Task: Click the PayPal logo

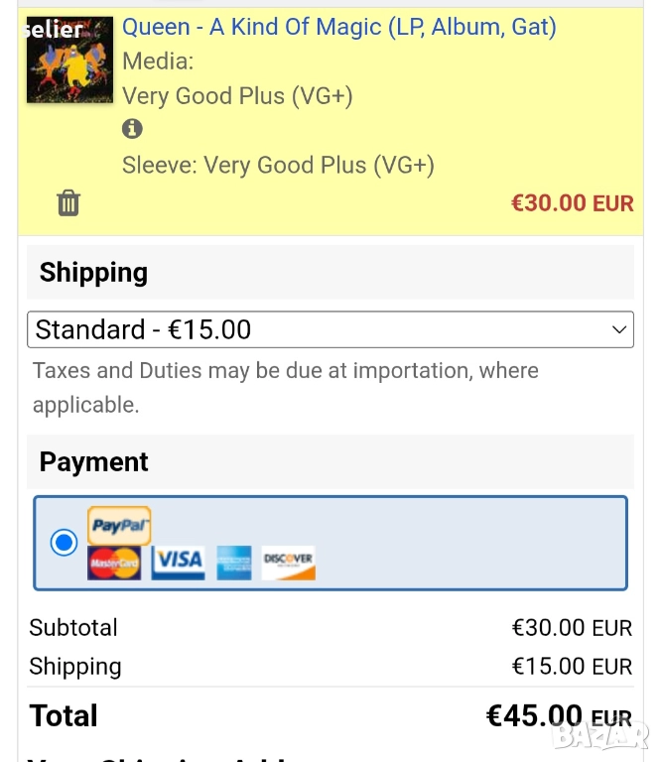Action: [x=119, y=526]
